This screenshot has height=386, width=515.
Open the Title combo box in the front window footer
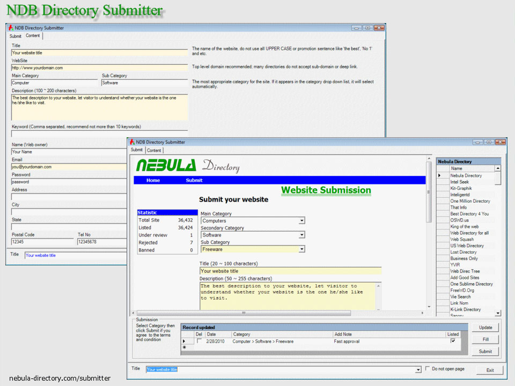(x=418, y=369)
